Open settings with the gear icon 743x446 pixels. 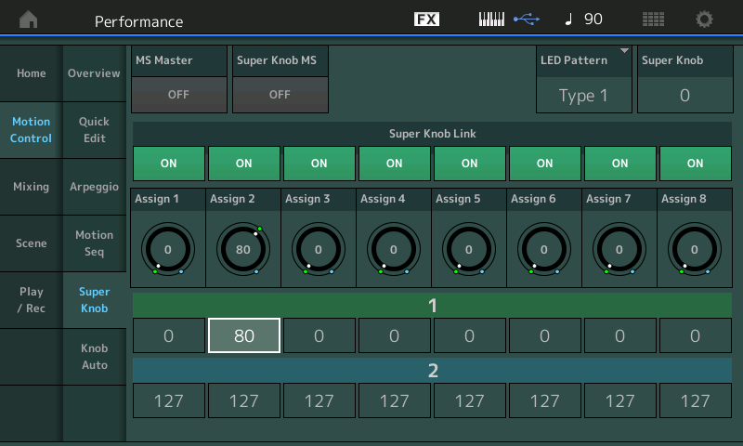(705, 20)
